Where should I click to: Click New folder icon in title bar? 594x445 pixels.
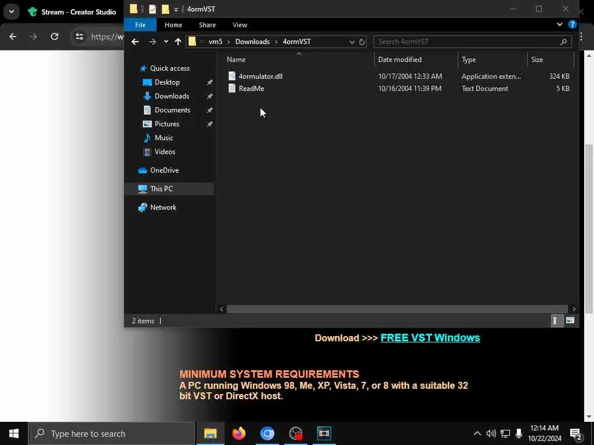coord(165,9)
